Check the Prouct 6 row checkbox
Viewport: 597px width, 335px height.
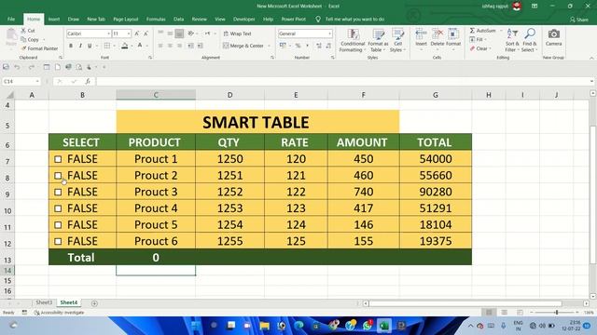[x=58, y=241]
